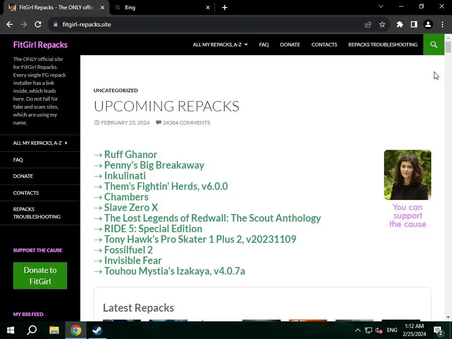Open the Chrome profile avatar icon
The height and width of the screenshot is (339, 452).
pos(428,25)
